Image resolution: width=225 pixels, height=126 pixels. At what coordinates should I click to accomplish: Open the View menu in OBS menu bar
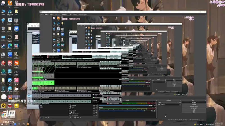pyautogui.click(x=51, y=14)
